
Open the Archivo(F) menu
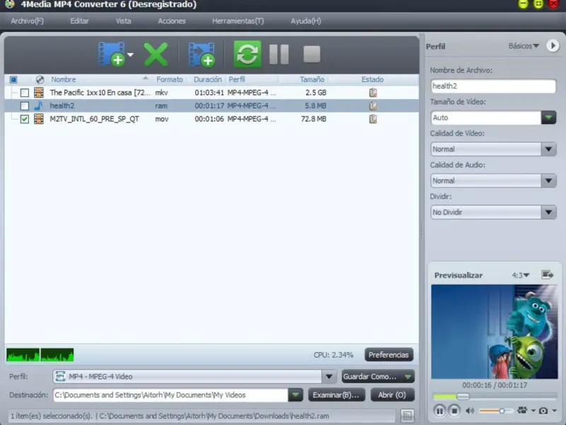27,21
